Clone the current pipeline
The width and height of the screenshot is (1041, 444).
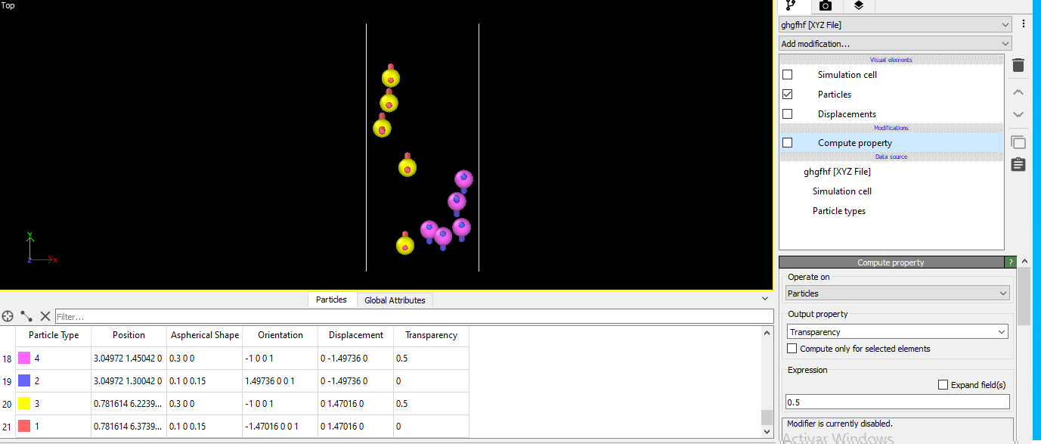1018,141
